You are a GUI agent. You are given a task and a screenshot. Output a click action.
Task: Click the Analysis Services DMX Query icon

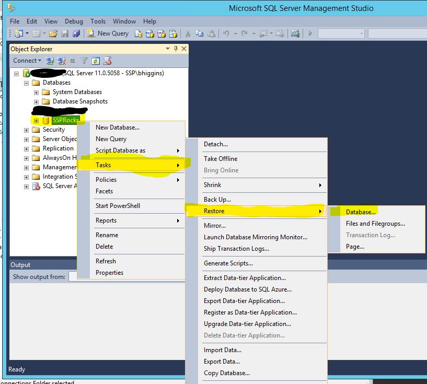pos(161,34)
